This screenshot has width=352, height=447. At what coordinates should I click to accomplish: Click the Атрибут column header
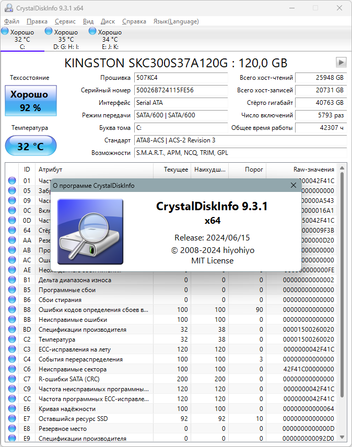click(94, 170)
